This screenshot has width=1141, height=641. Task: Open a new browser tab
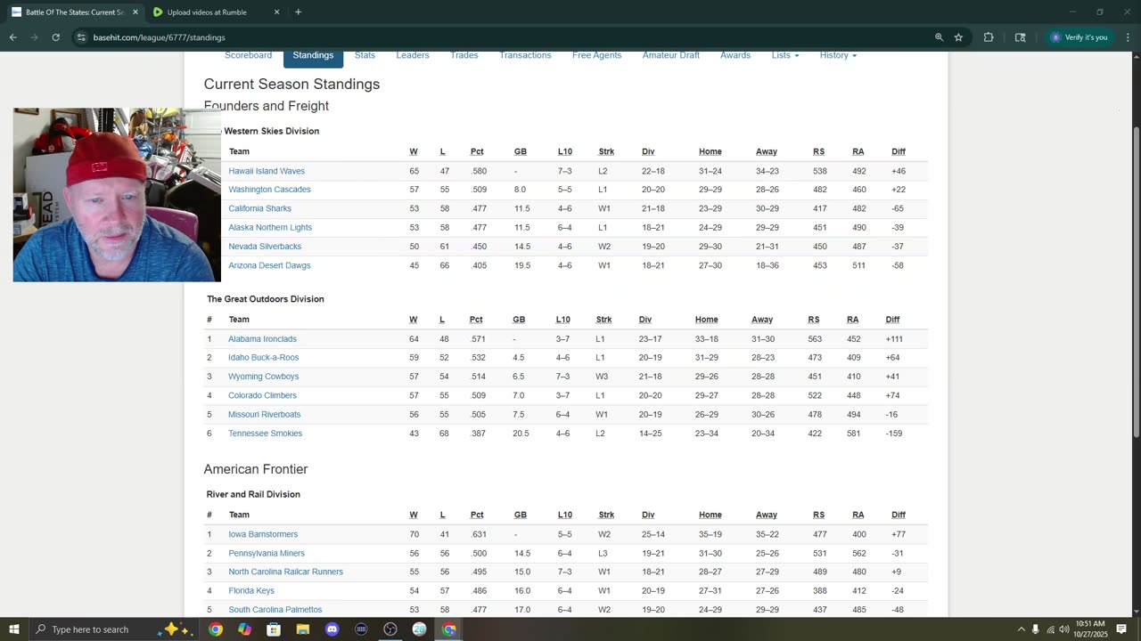click(x=298, y=12)
